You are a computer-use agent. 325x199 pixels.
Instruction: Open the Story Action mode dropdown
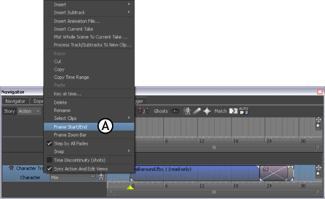click(x=29, y=111)
